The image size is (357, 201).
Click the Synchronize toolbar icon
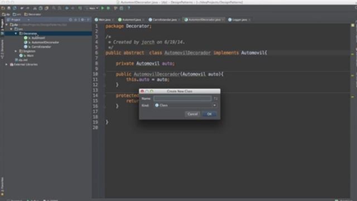pos(15,8)
